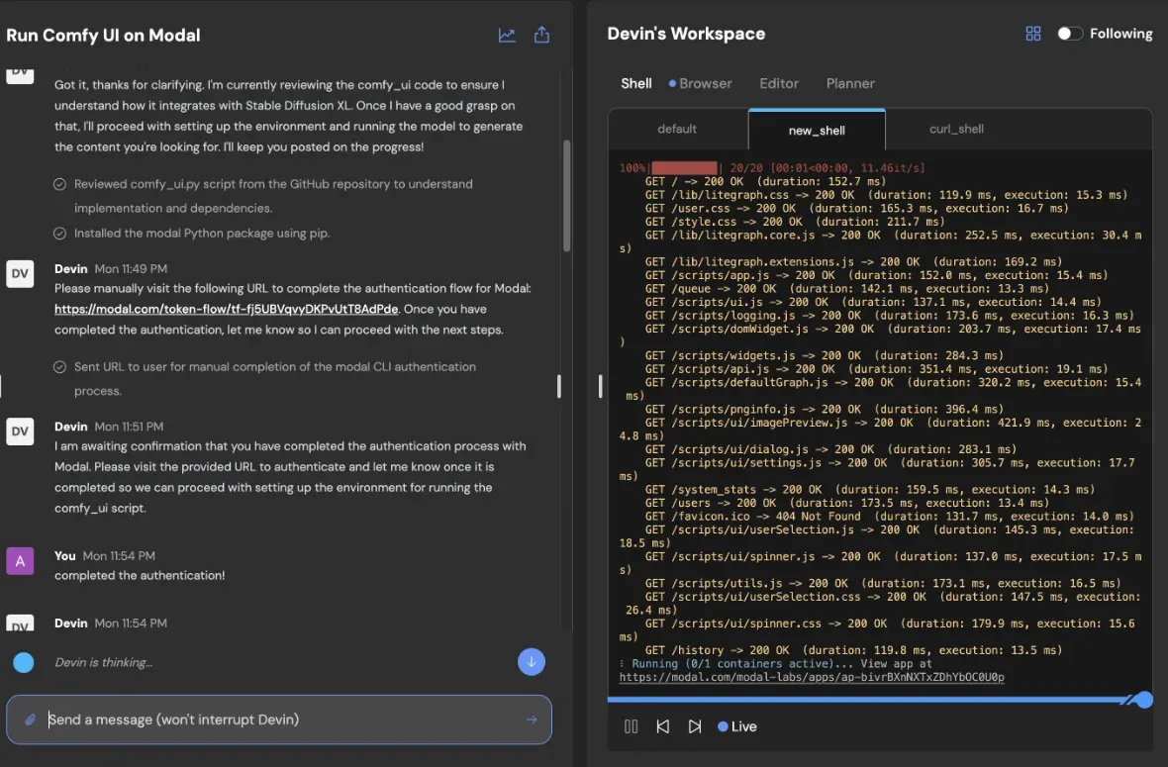Click the divider handle at chat panel edge
This screenshot has width=1168, height=767.
point(558,386)
